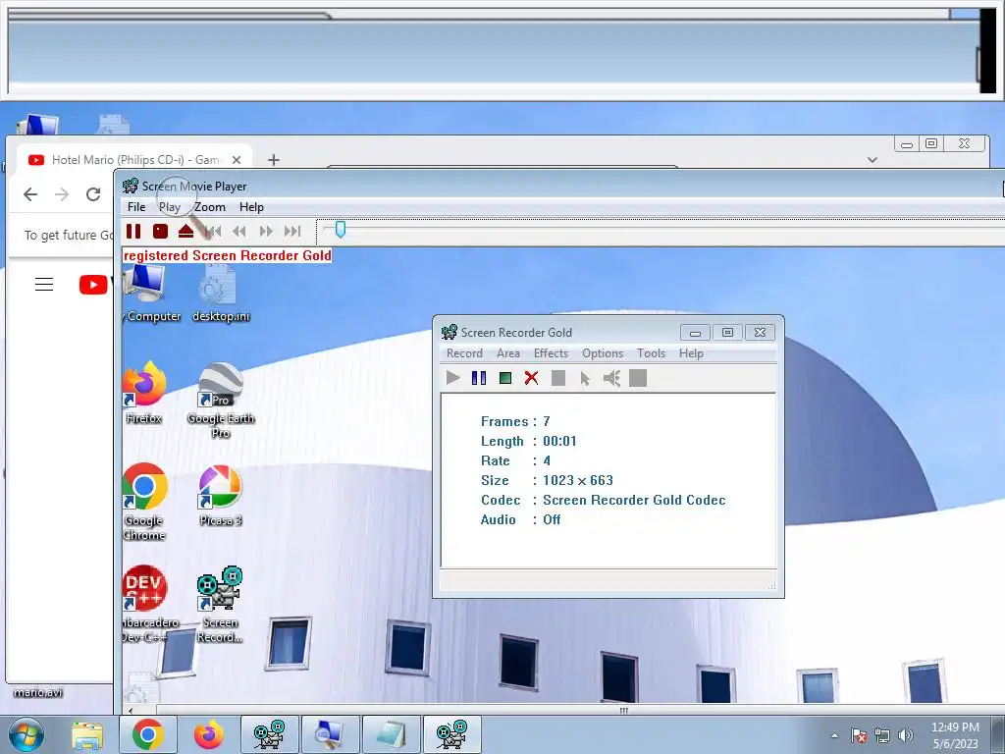
Task: Click the gray play arrow in Screen Recorder Gold
Action: pyautogui.click(x=453, y=378)
